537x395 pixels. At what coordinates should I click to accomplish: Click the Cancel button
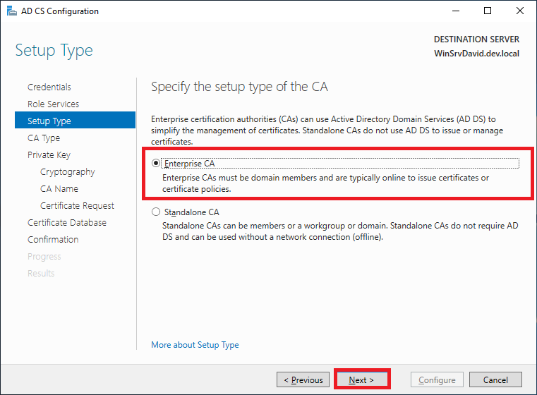click(x=495, y=379)
